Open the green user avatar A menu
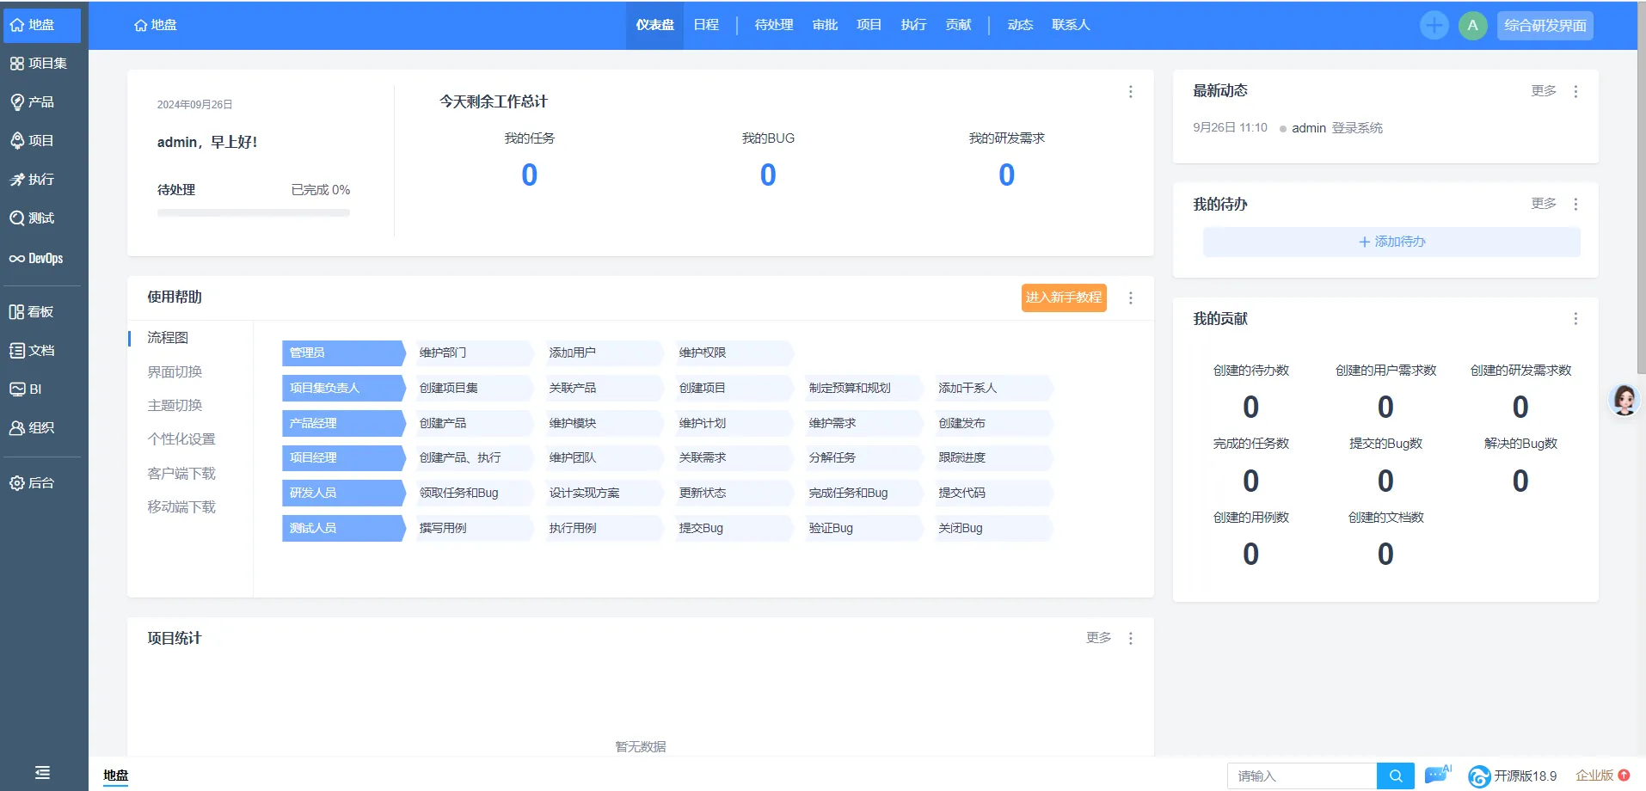The height and width of the screenshot is (791, 1646). 1472,26
